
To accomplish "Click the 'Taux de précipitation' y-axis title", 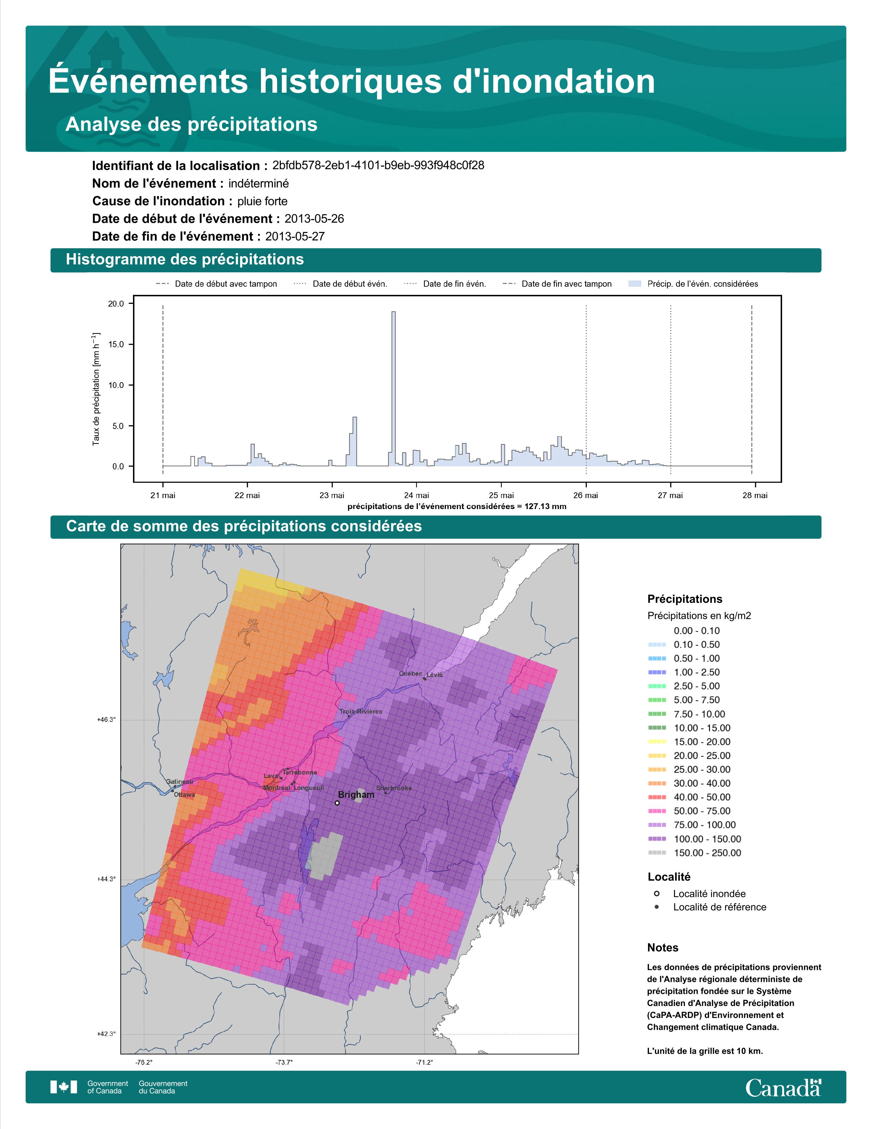I will coord(95,389).
